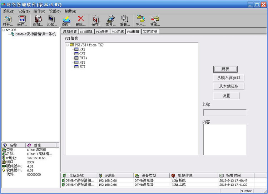Click the 导出 (Export) toolbar icon
The height and width of the screenshot is (194, 268).
click(155, 20)
